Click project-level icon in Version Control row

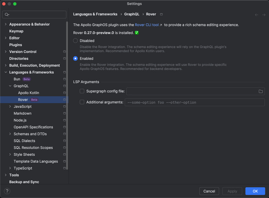pyautogui.click(x=65, y=52)
